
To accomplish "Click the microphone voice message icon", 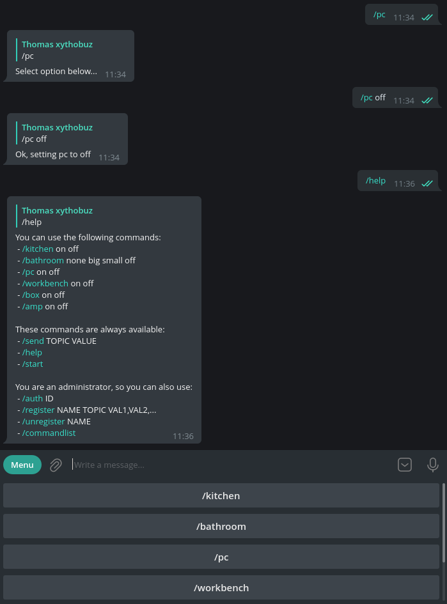I will coord(433,465).
